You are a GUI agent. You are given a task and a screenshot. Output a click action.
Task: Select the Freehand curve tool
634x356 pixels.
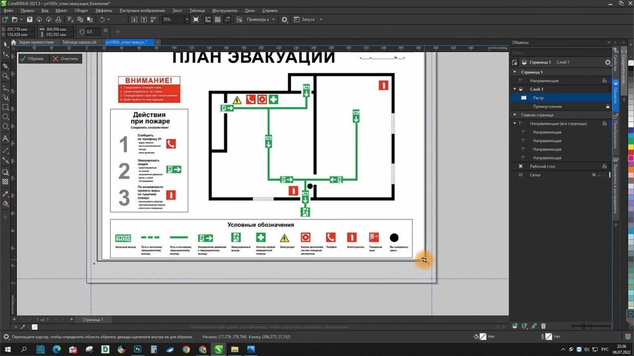coord(5,87)
